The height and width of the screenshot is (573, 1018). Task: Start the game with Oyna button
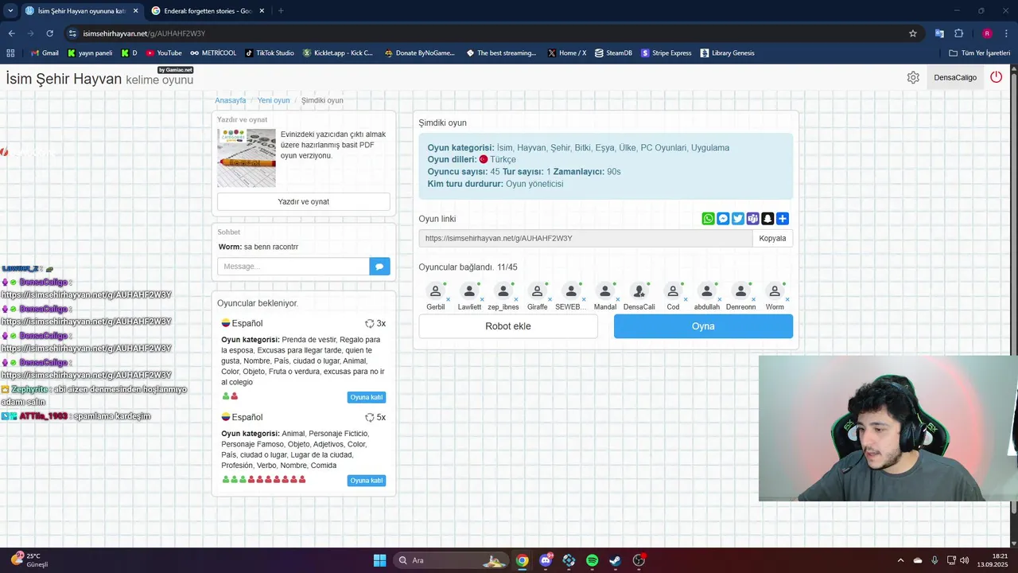click(703, 326)
